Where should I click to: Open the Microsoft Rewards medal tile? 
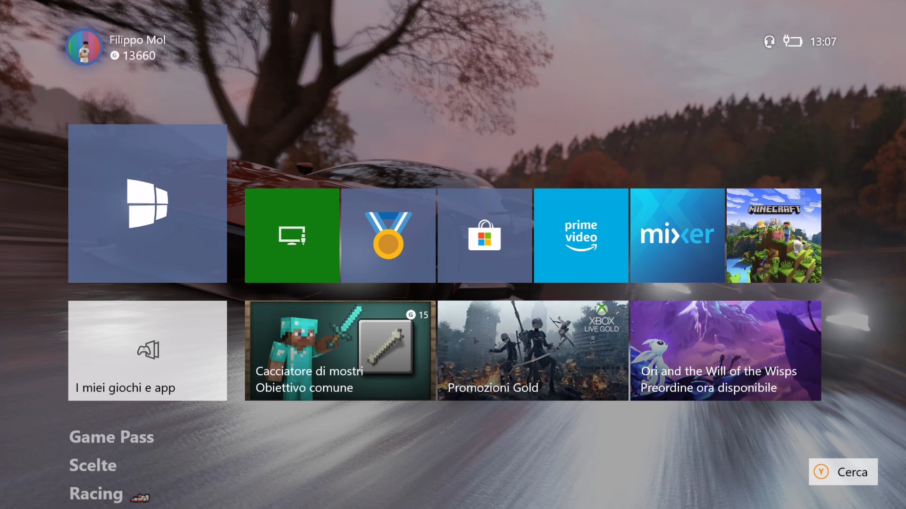(388, 236)
